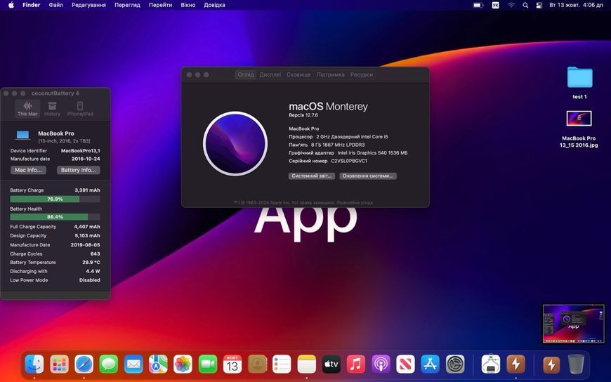Viewport: 611px width, 382px height.
Task: Launch Launchpad from the Dock
Action: click(x=59, y=364)
